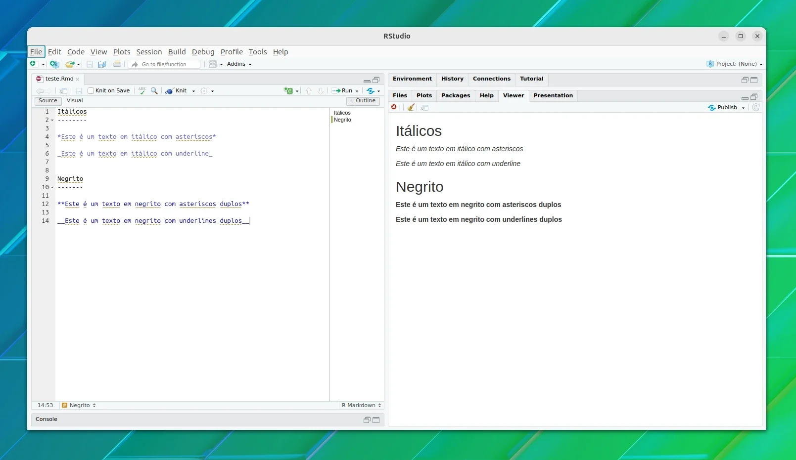
Task: Go to previous section using up arrow
Action: tap(309, 91)
